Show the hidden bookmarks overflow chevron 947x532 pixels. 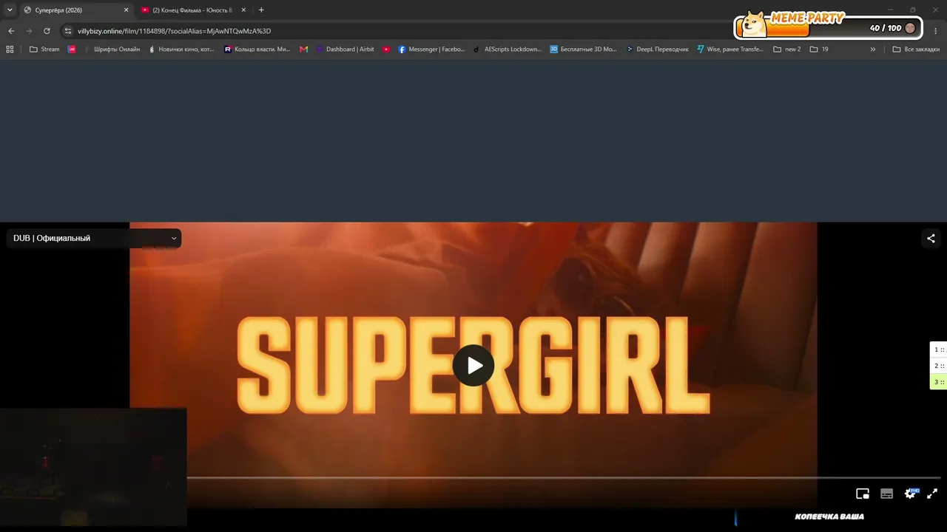pos(873,50)
